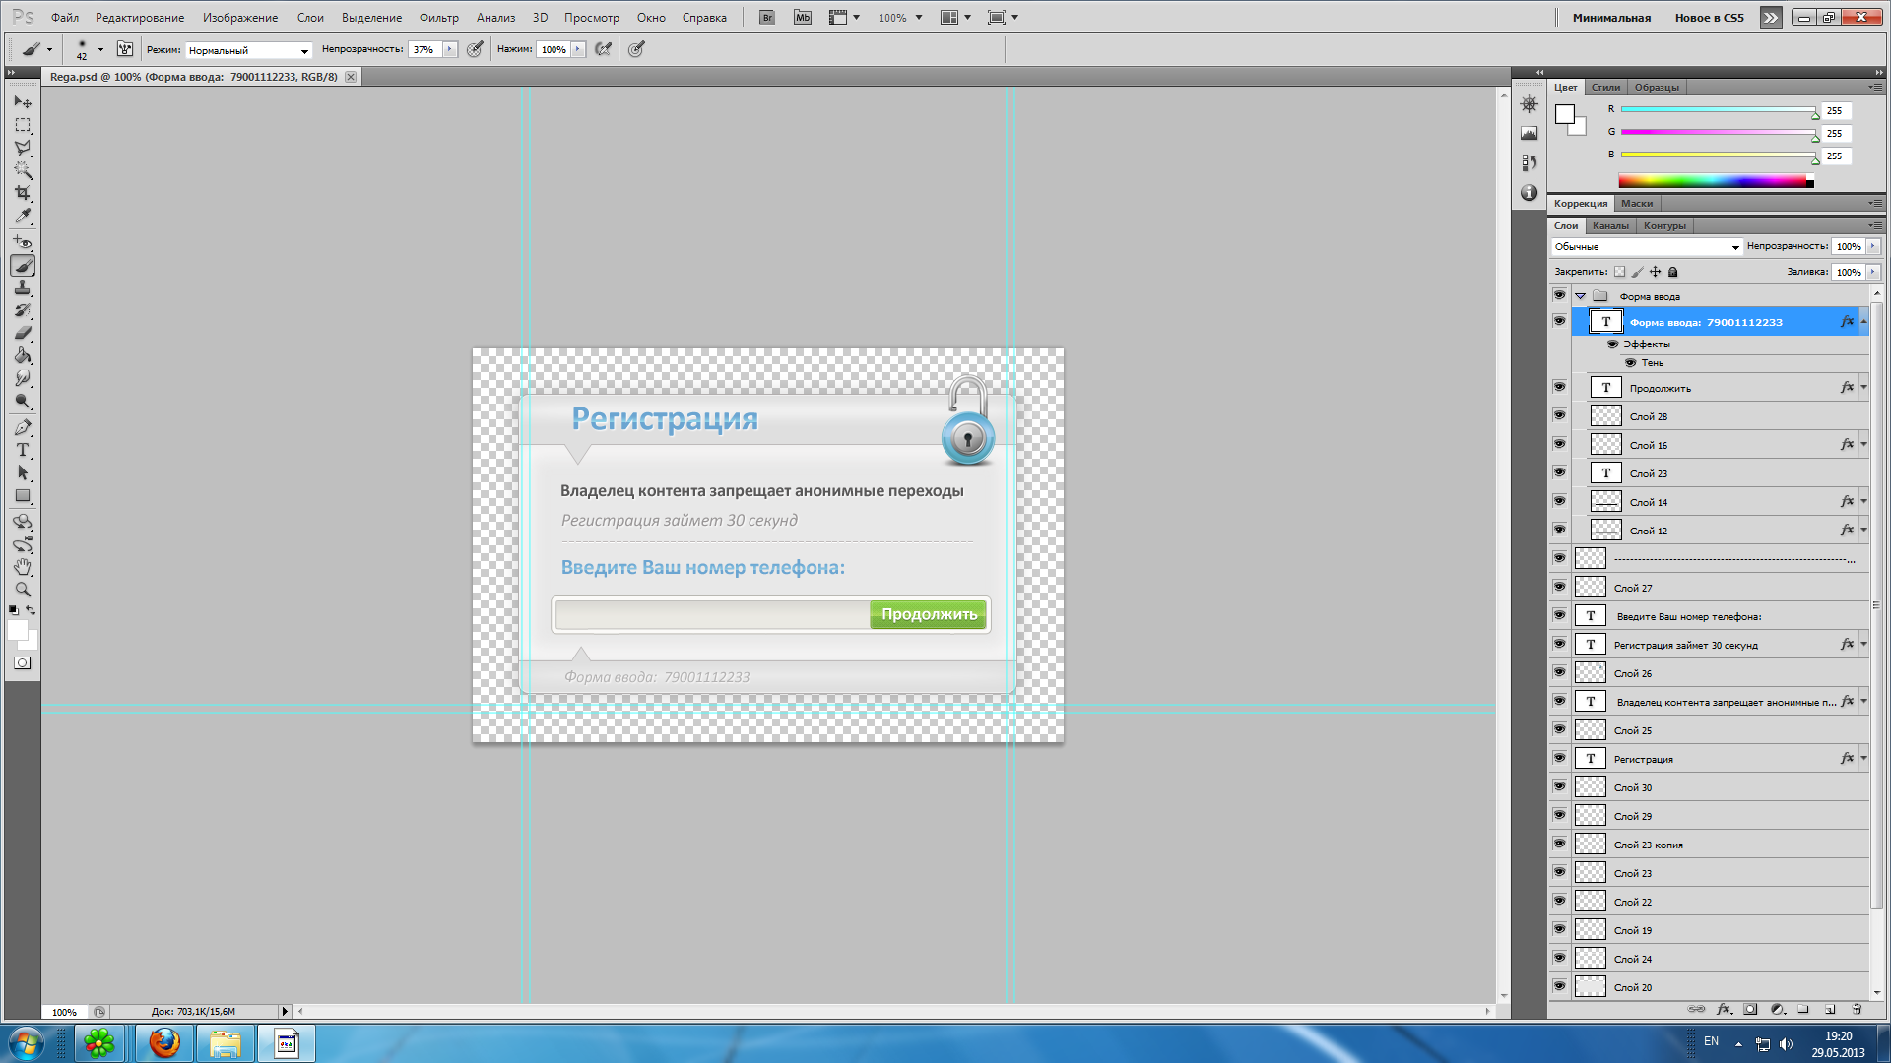Open the Фильтр menu
The image size is (1891, 1064).
coord(438,18)
